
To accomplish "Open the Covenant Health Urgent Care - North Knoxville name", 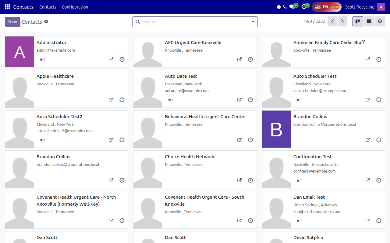I will (x=76, y=200).
